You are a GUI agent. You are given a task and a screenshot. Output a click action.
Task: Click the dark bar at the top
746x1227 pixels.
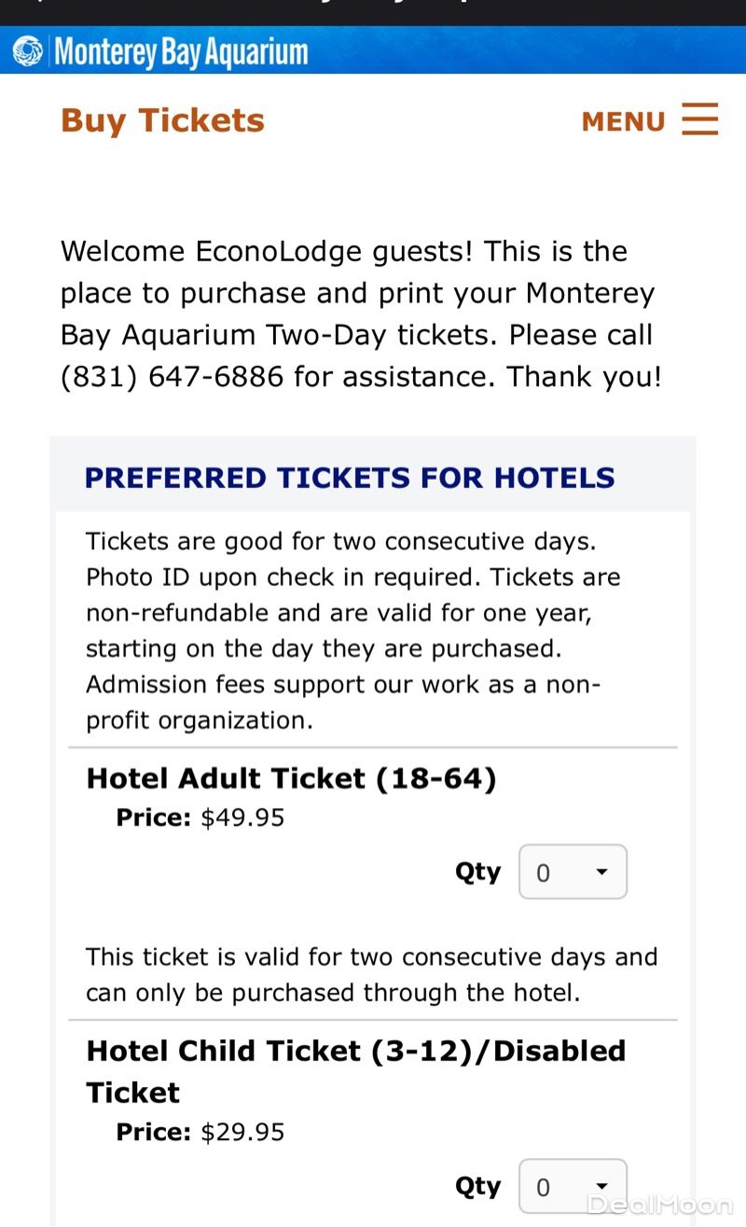pos(373,11)
